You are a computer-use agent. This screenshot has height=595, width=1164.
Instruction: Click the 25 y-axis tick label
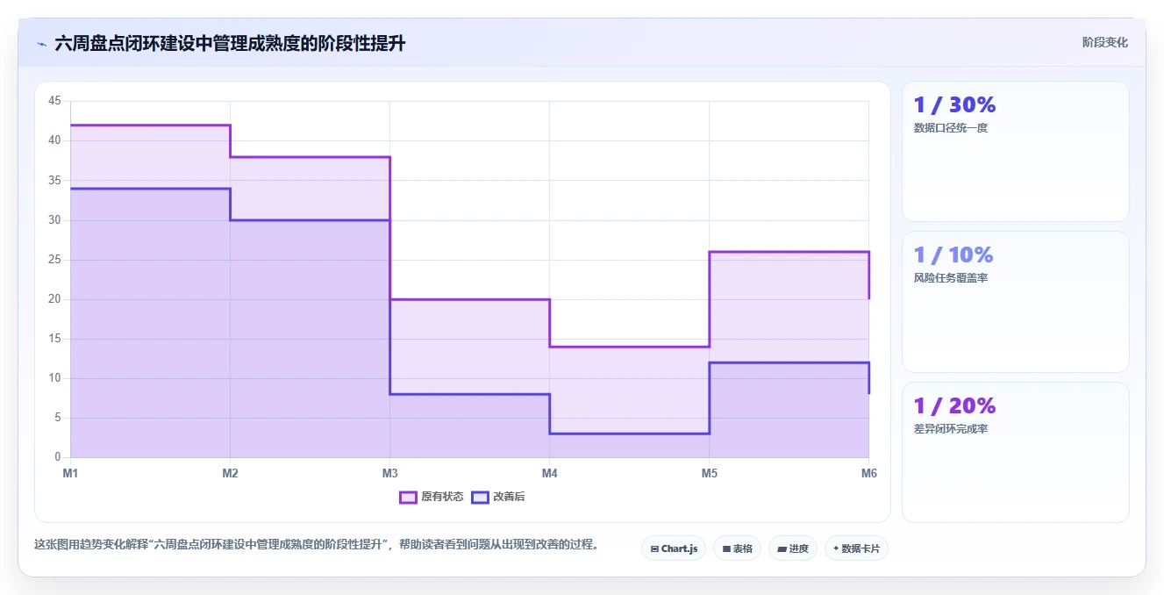(54, 260)
